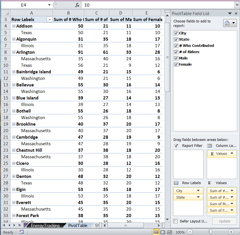Uncheck the State field

click(176, 39)
